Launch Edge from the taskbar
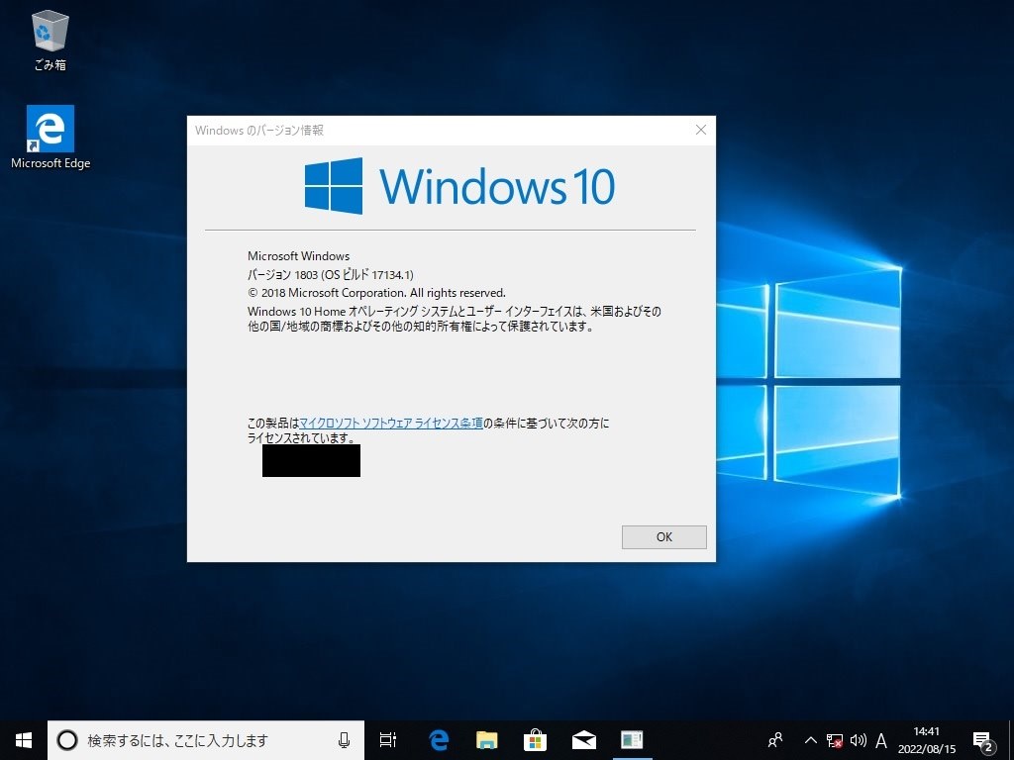Screen dimensions: 1014x760 point(439,740)
